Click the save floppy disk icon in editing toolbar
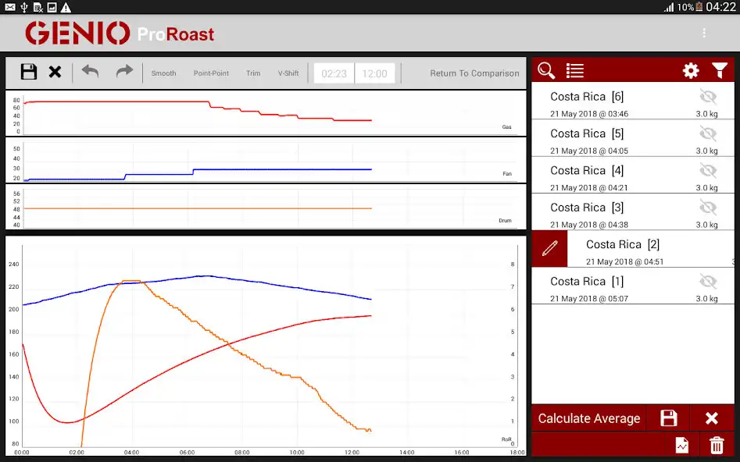The image size is (740, 462). [x=29, y=73]
